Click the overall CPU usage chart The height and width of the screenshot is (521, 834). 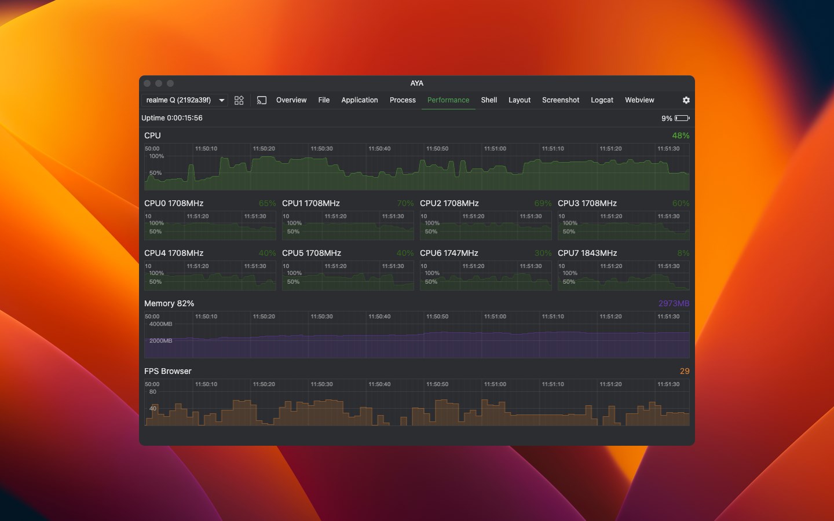click(417, 167)
